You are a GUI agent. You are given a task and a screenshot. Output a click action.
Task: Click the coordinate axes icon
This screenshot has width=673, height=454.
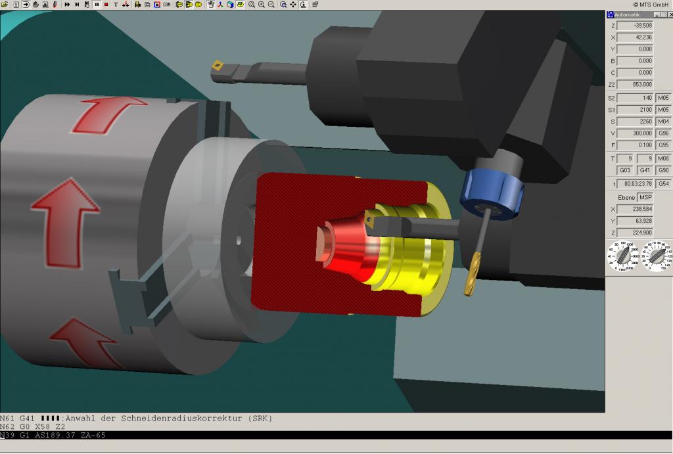pos(220,5)
